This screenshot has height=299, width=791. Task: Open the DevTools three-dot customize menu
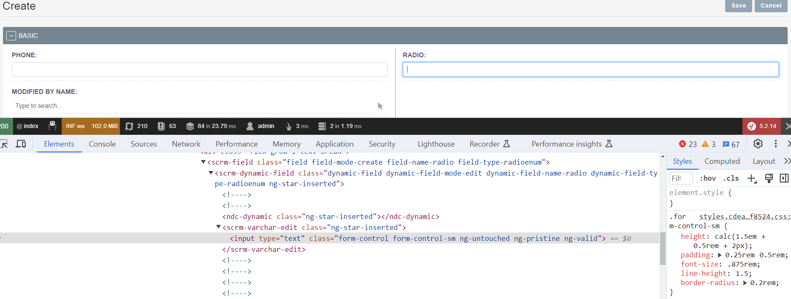pos(775,144)
